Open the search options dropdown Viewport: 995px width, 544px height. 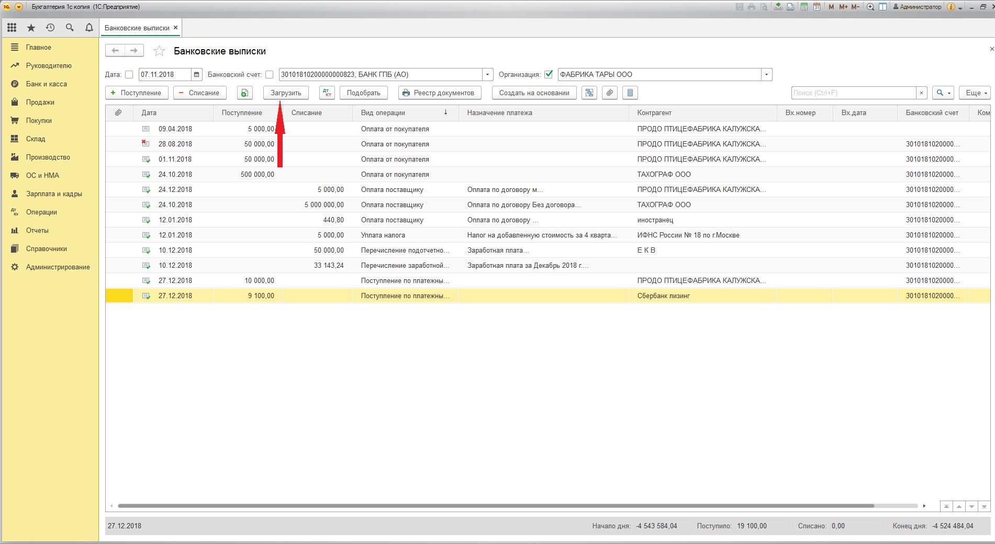(943, 93)
